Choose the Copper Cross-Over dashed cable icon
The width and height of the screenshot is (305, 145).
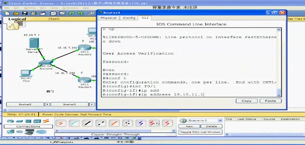coord(101,123)
